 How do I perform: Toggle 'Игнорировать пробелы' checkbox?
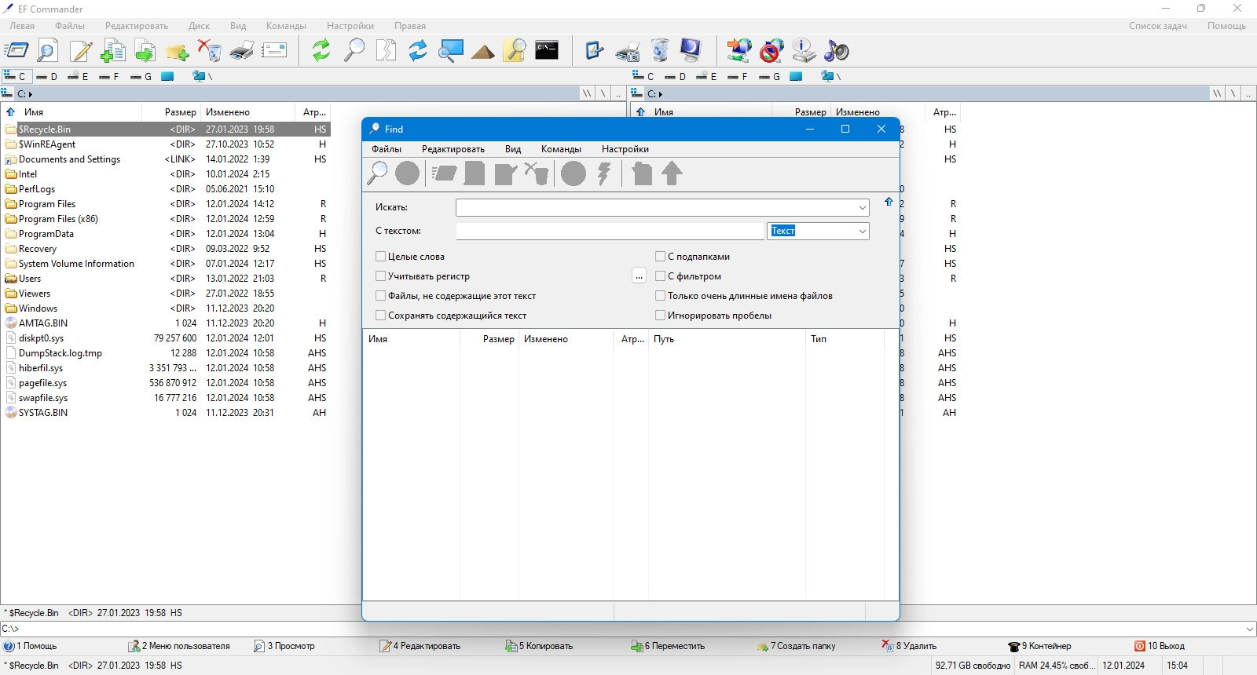pyautogui.click(x=661, y=316)
